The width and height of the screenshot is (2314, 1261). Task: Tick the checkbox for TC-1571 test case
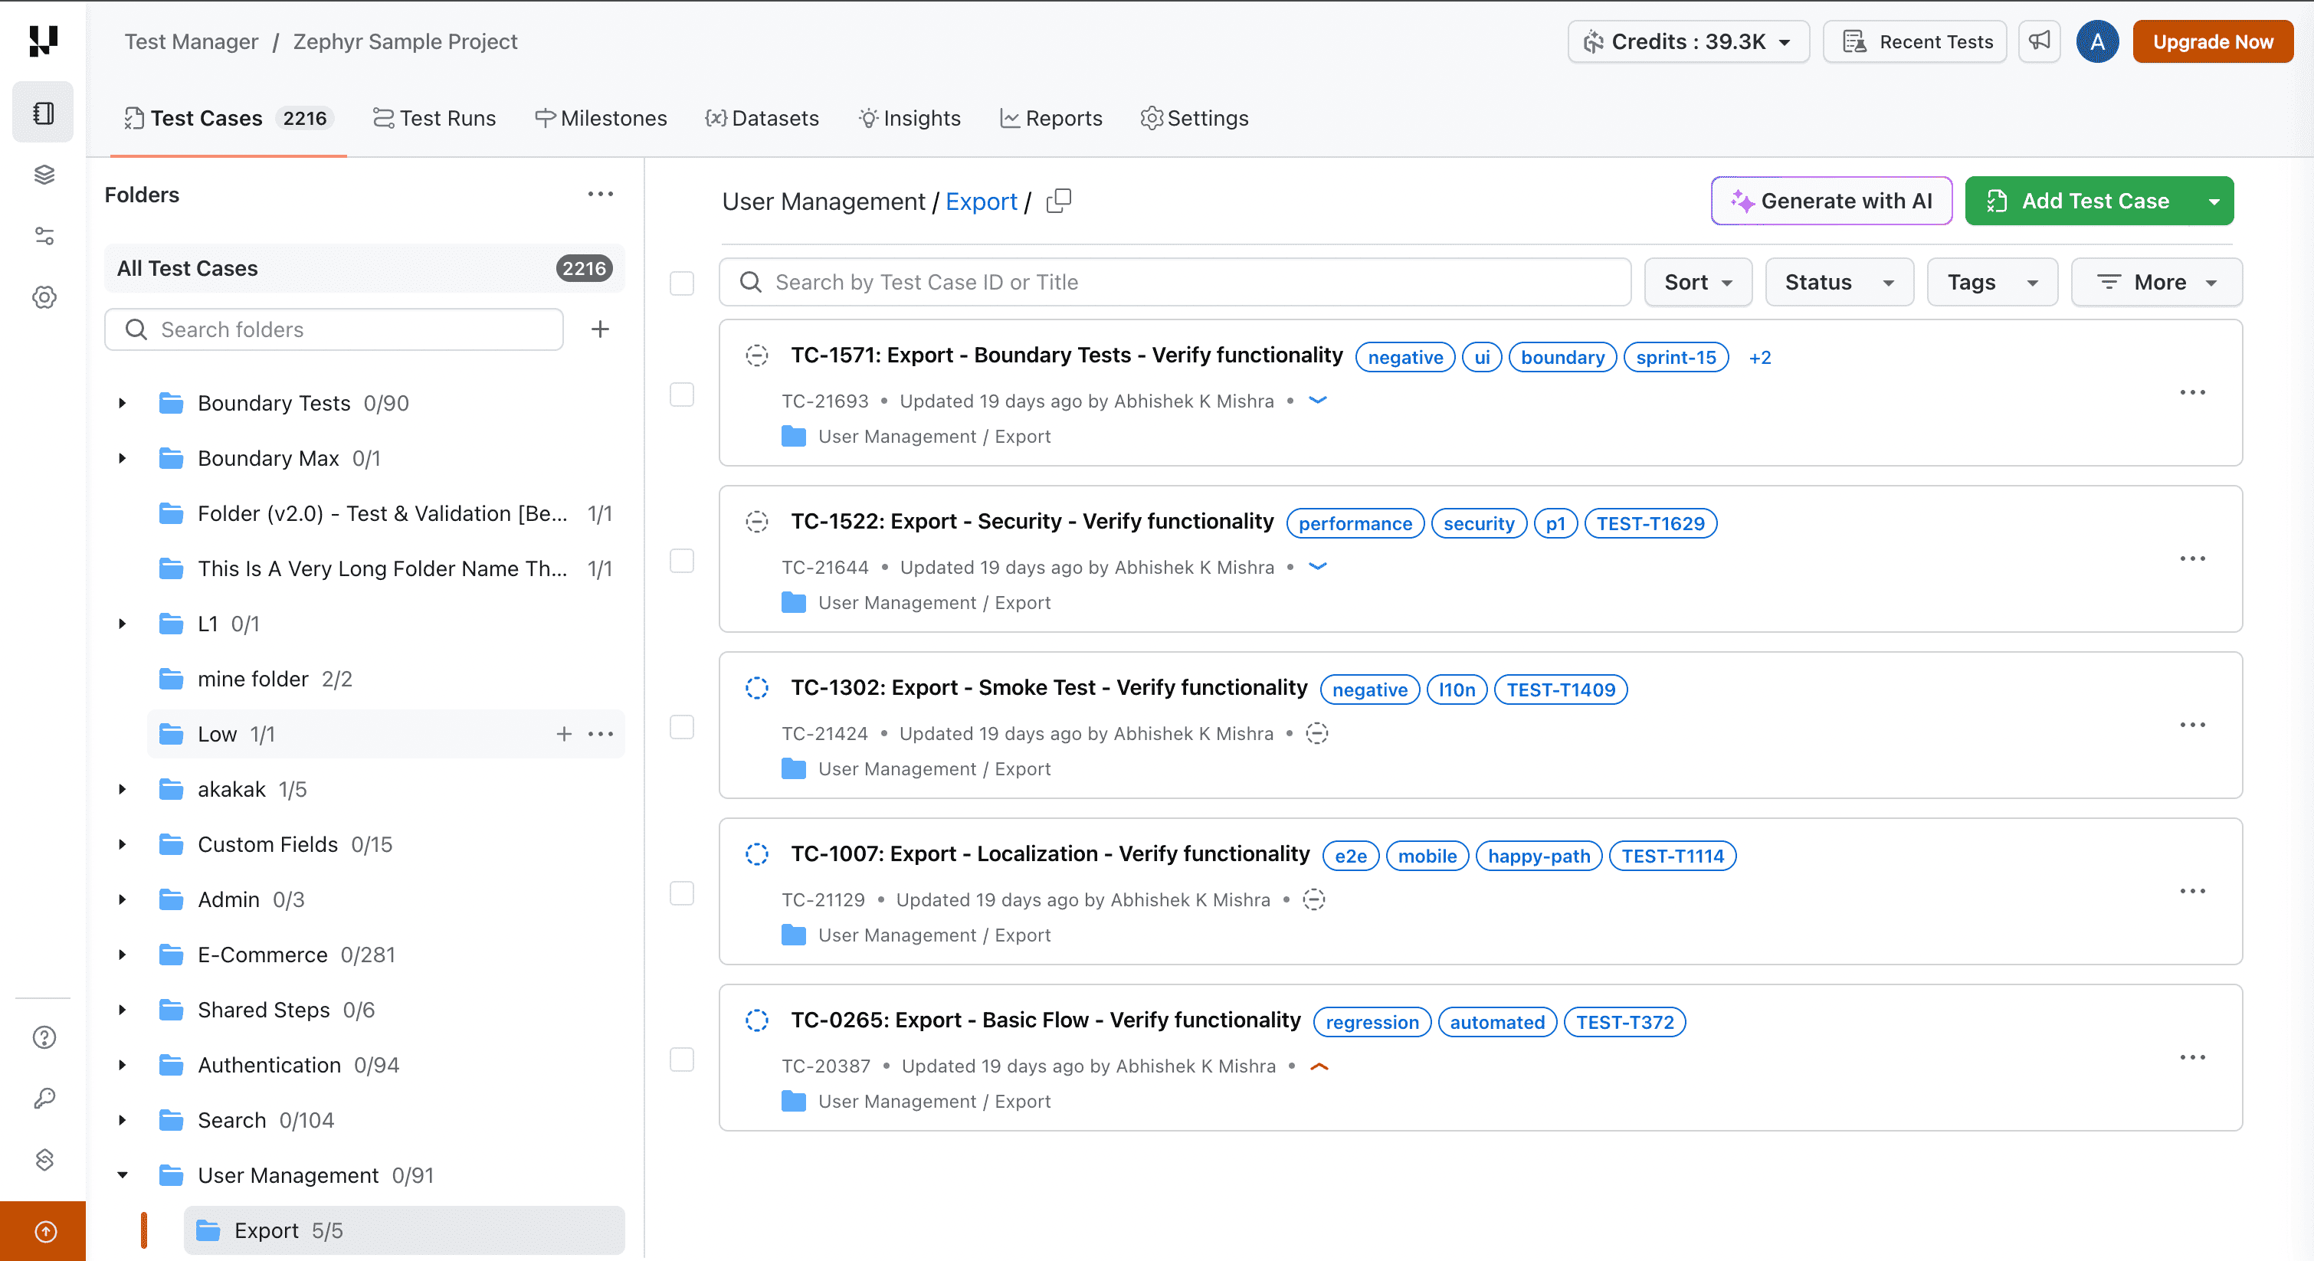682,395
